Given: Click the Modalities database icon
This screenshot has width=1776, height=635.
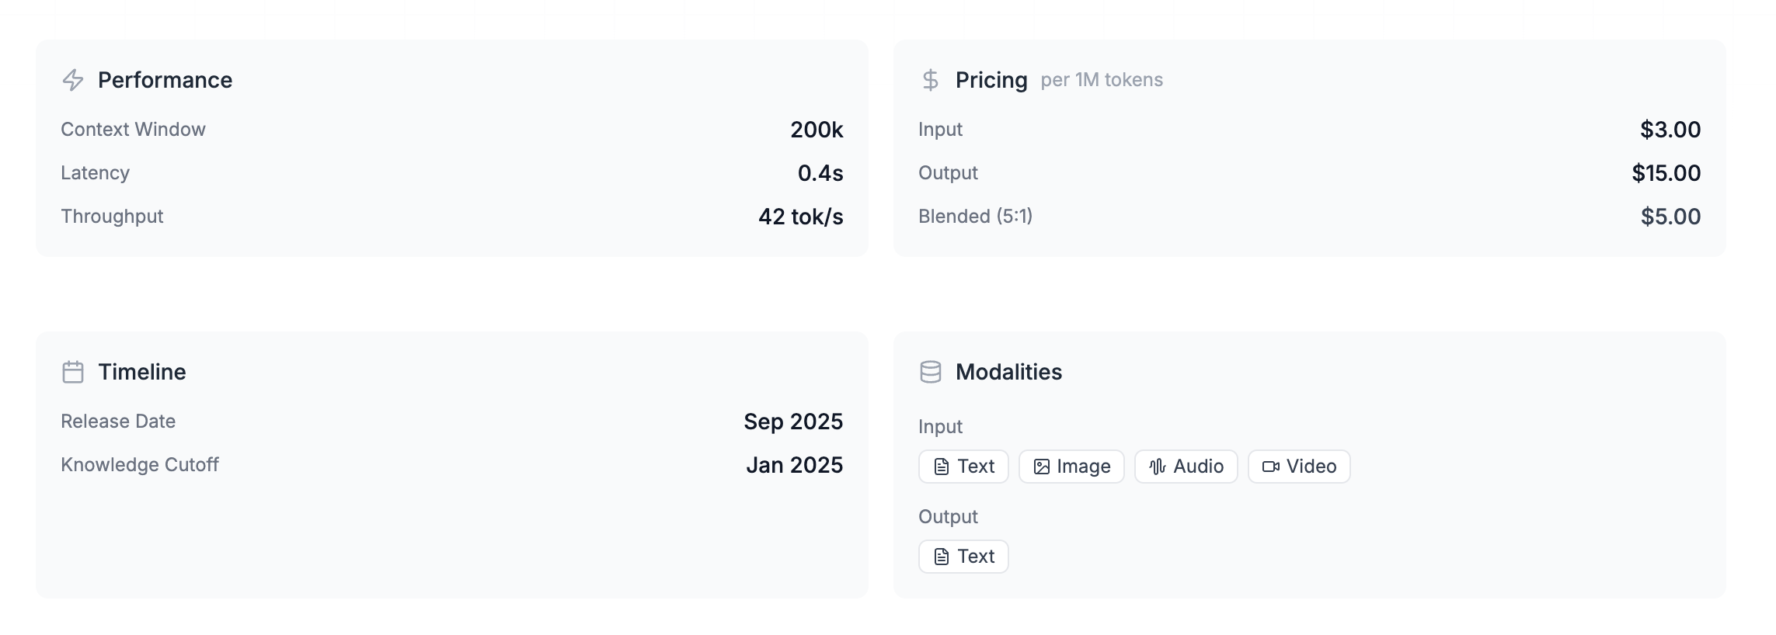Looking at the screenshot, I should click(930, 372).
